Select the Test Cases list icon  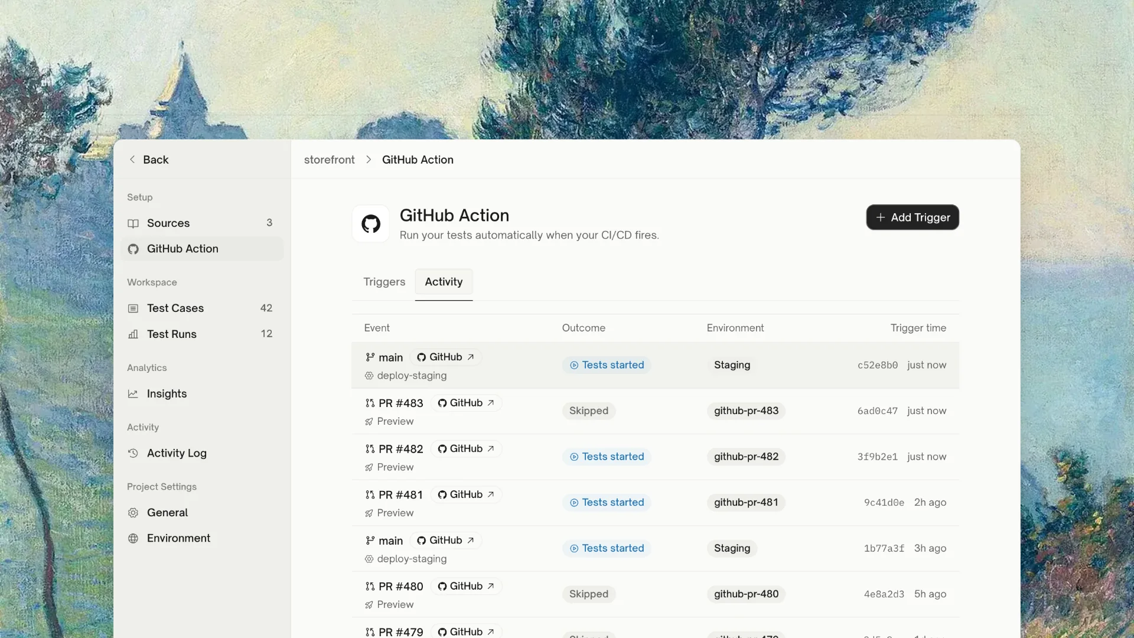pos(133,308)
